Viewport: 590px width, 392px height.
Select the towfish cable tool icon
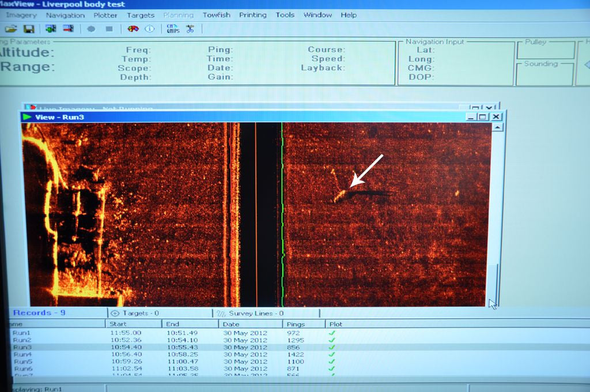190,29
